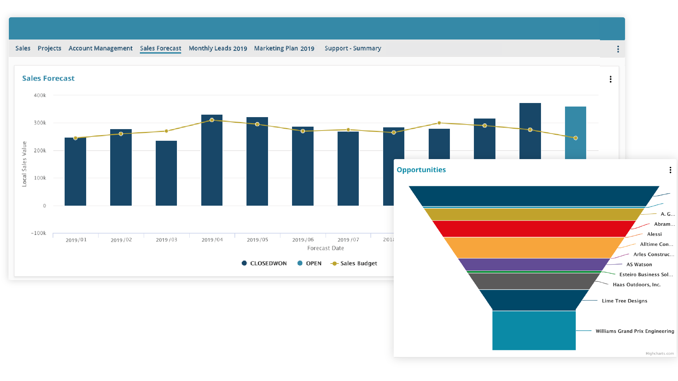Open the dashboard three-dot menu in tab bar

point(618,49)
